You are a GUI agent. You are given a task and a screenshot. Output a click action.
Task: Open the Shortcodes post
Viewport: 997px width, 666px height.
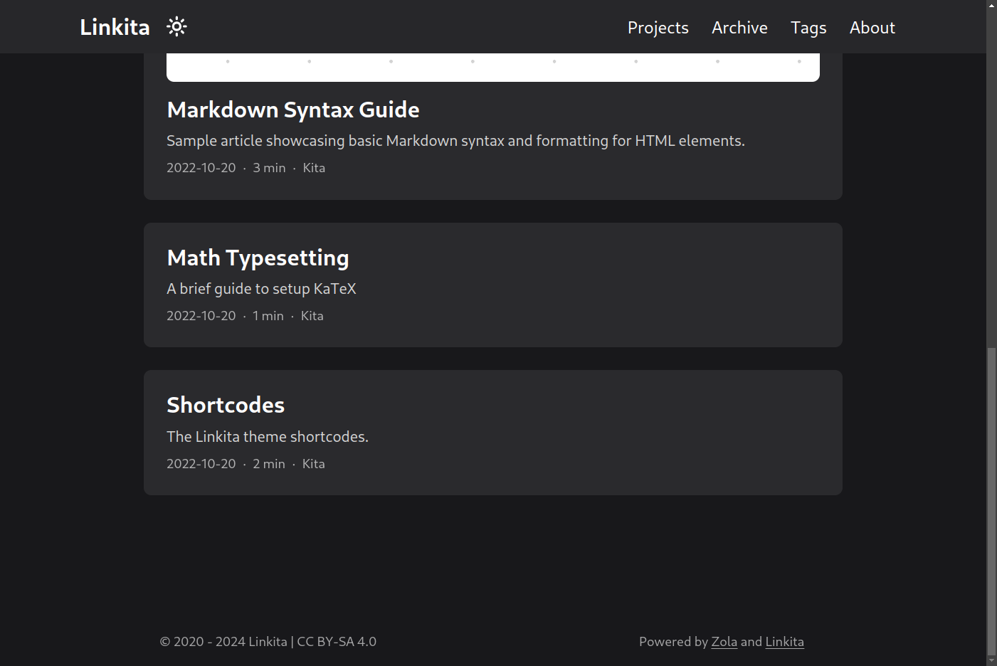[x=226, y=405]
